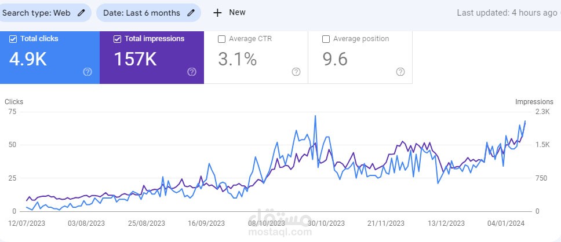Open the help icon on Total impressions card

pos(192,72)
